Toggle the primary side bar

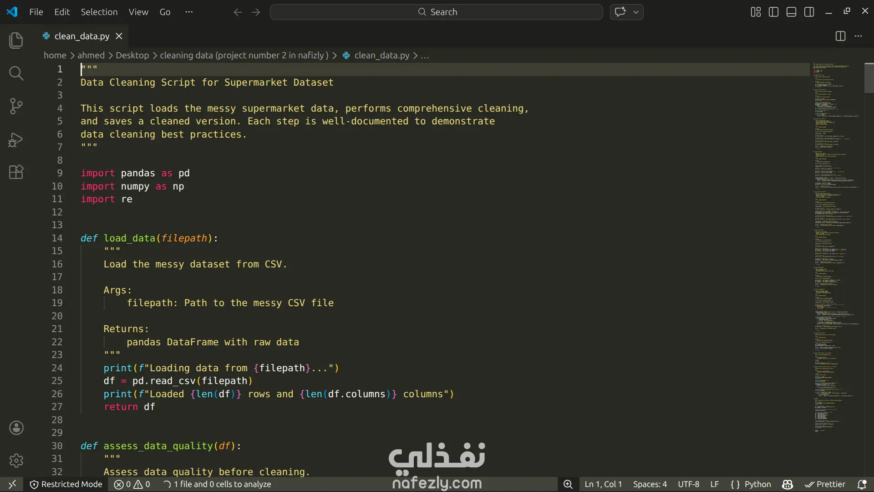click(773, 12)
